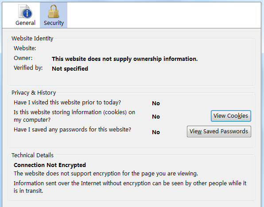Viewport: 264px width, 207px height.
Task: Click the Website Identity group title
Action: pos(32,39)
